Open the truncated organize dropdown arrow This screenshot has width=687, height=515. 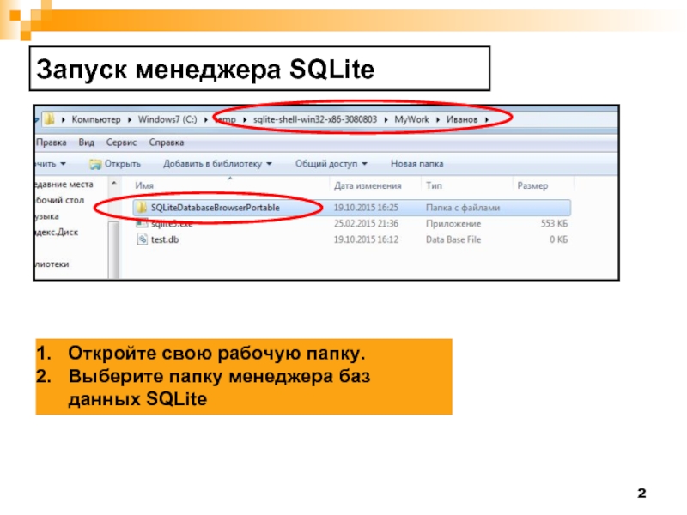(x=63, y=164)
